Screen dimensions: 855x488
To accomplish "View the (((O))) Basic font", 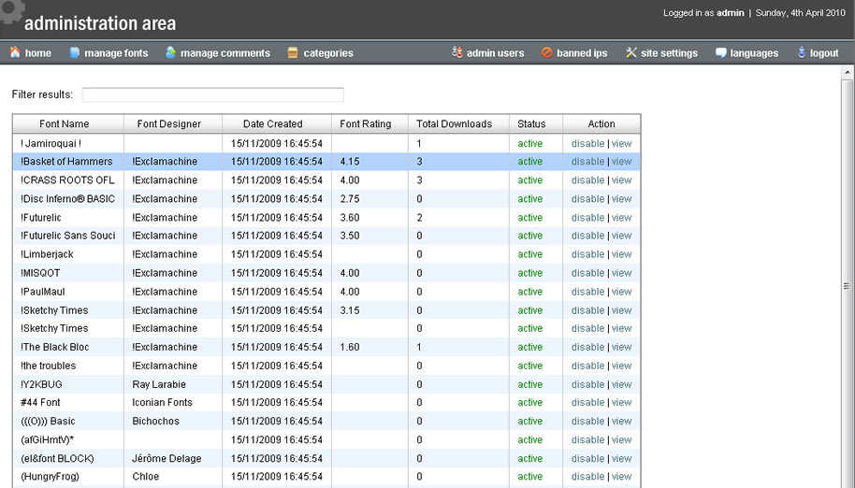I will coord(622,421).
